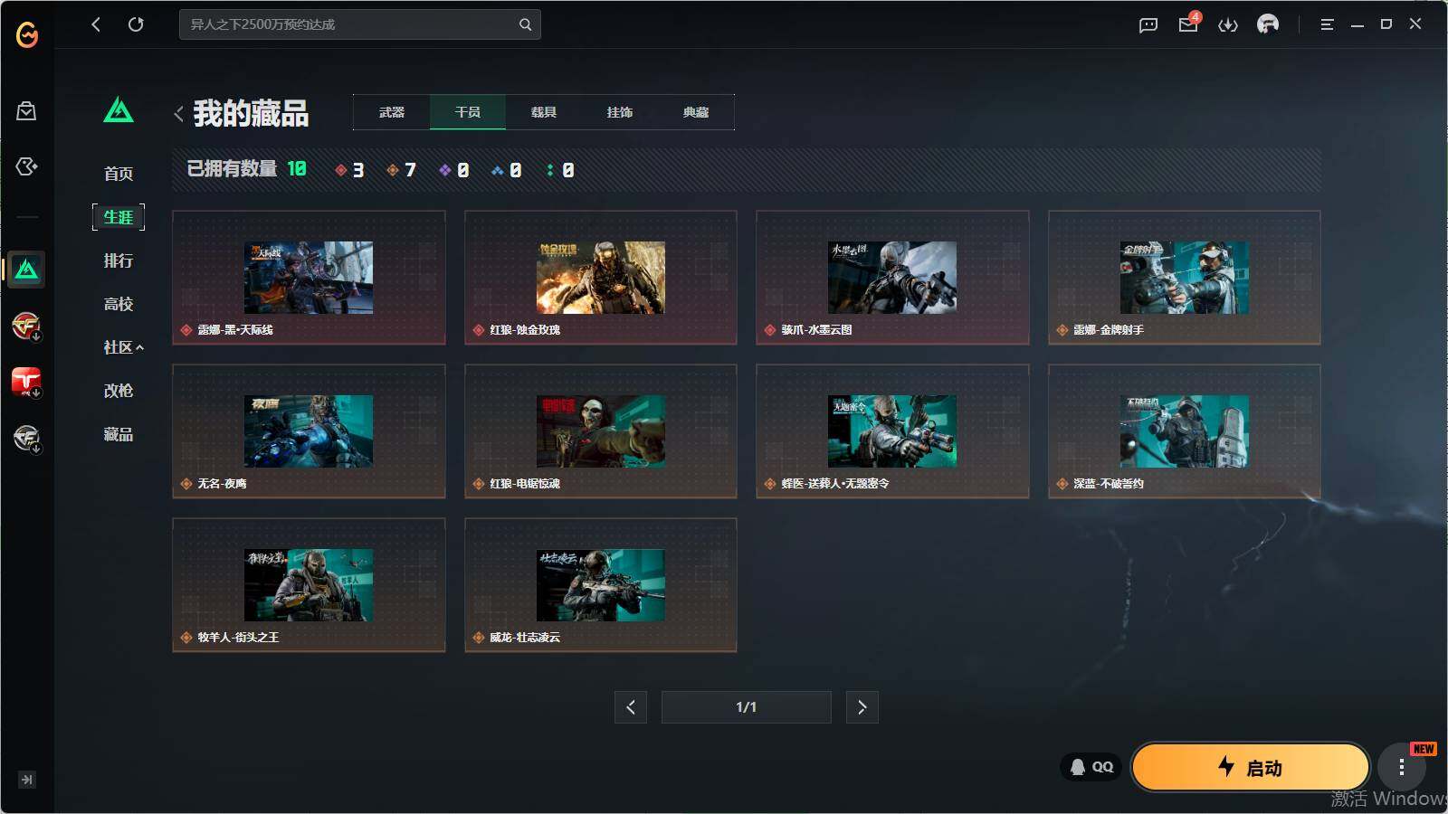This screenshot has height=814, width=1448.
Task: Click the green triangle game logo
Action: point(119,110)
